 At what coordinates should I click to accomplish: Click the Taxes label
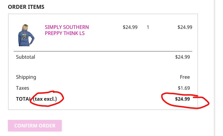(x=22, y=88)
